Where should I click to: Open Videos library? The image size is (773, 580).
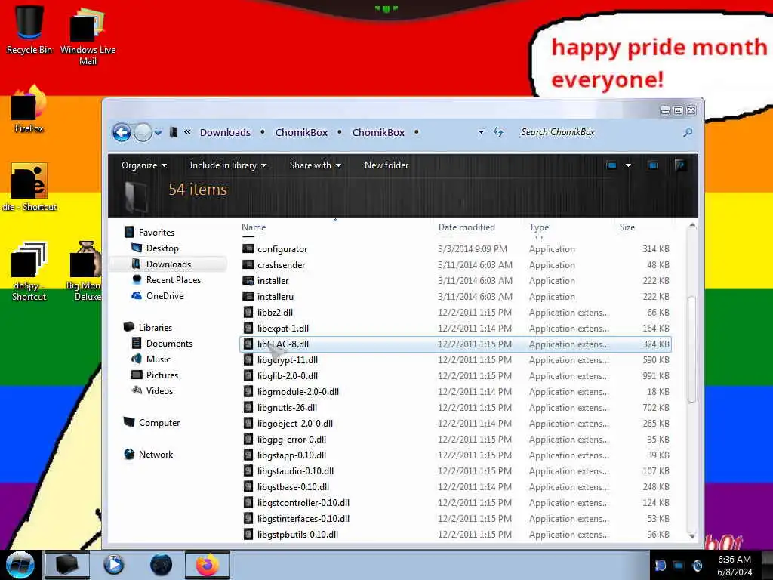click(159, 390)
